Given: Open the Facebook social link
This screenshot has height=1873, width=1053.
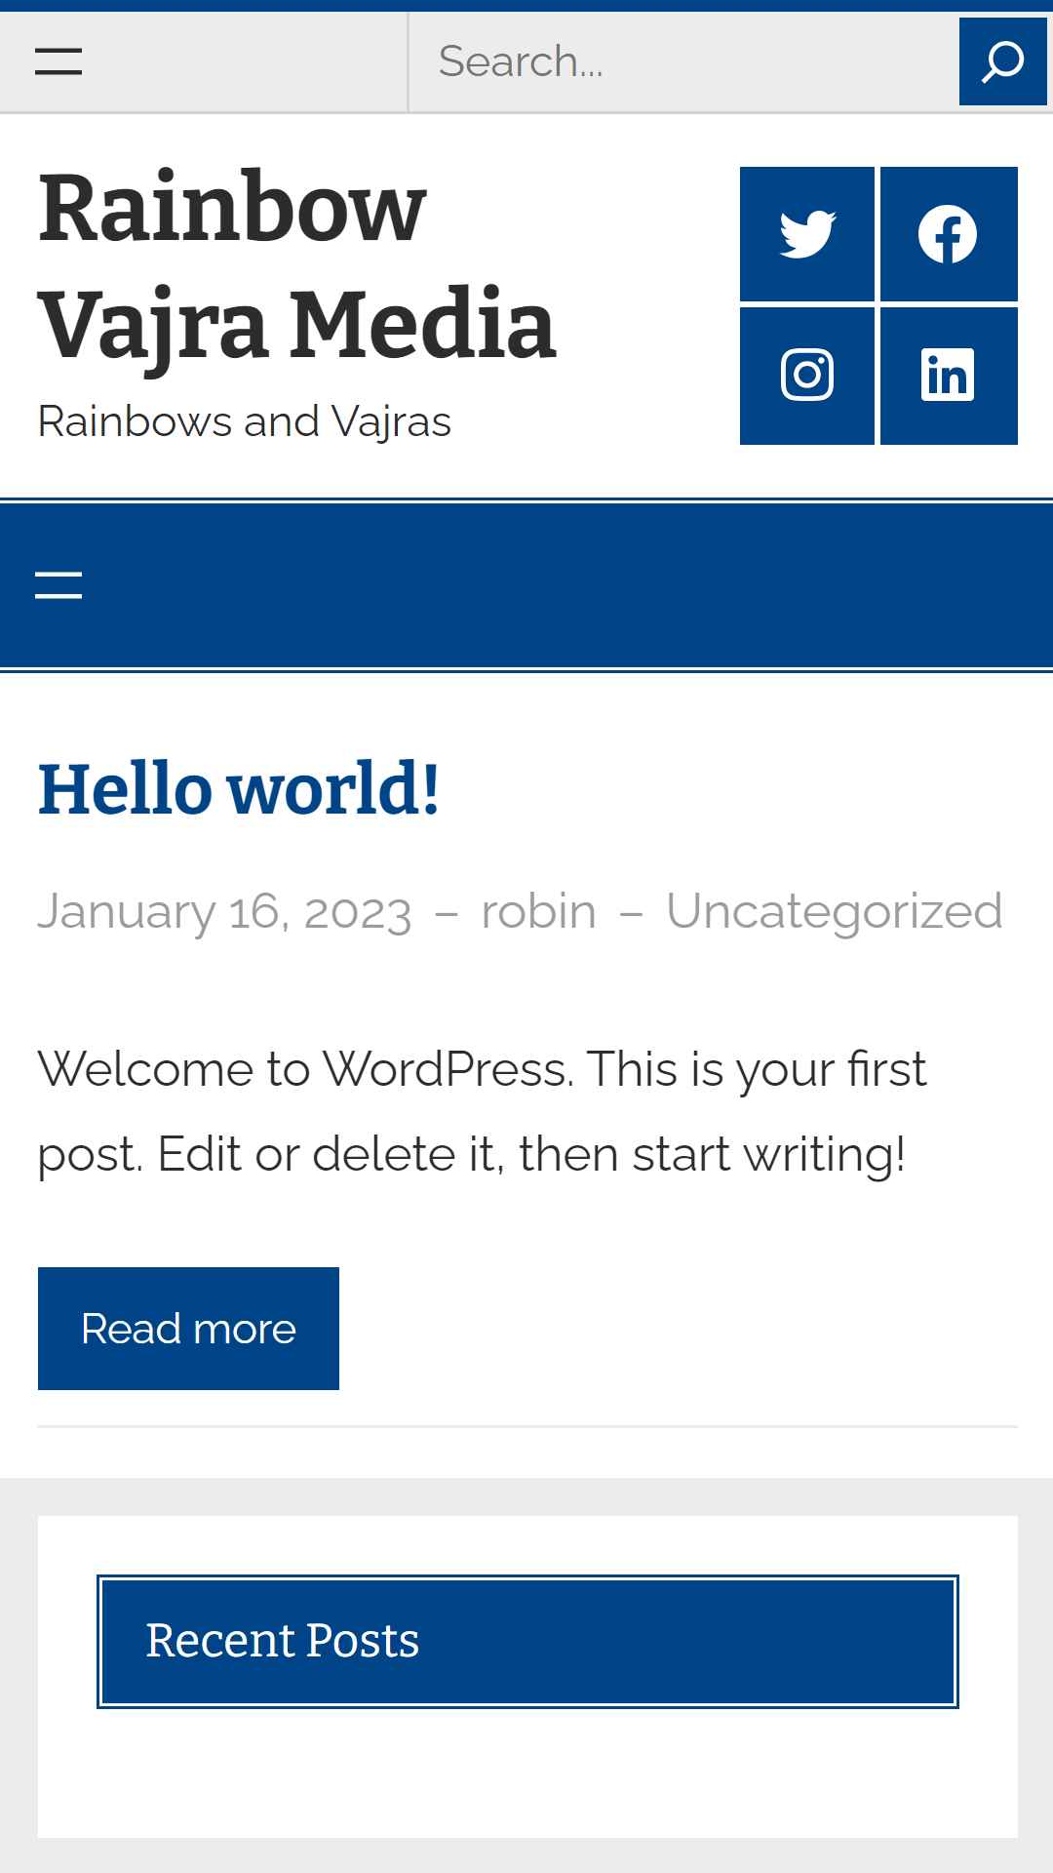Looking at the screenshot, I should point(949,234).
